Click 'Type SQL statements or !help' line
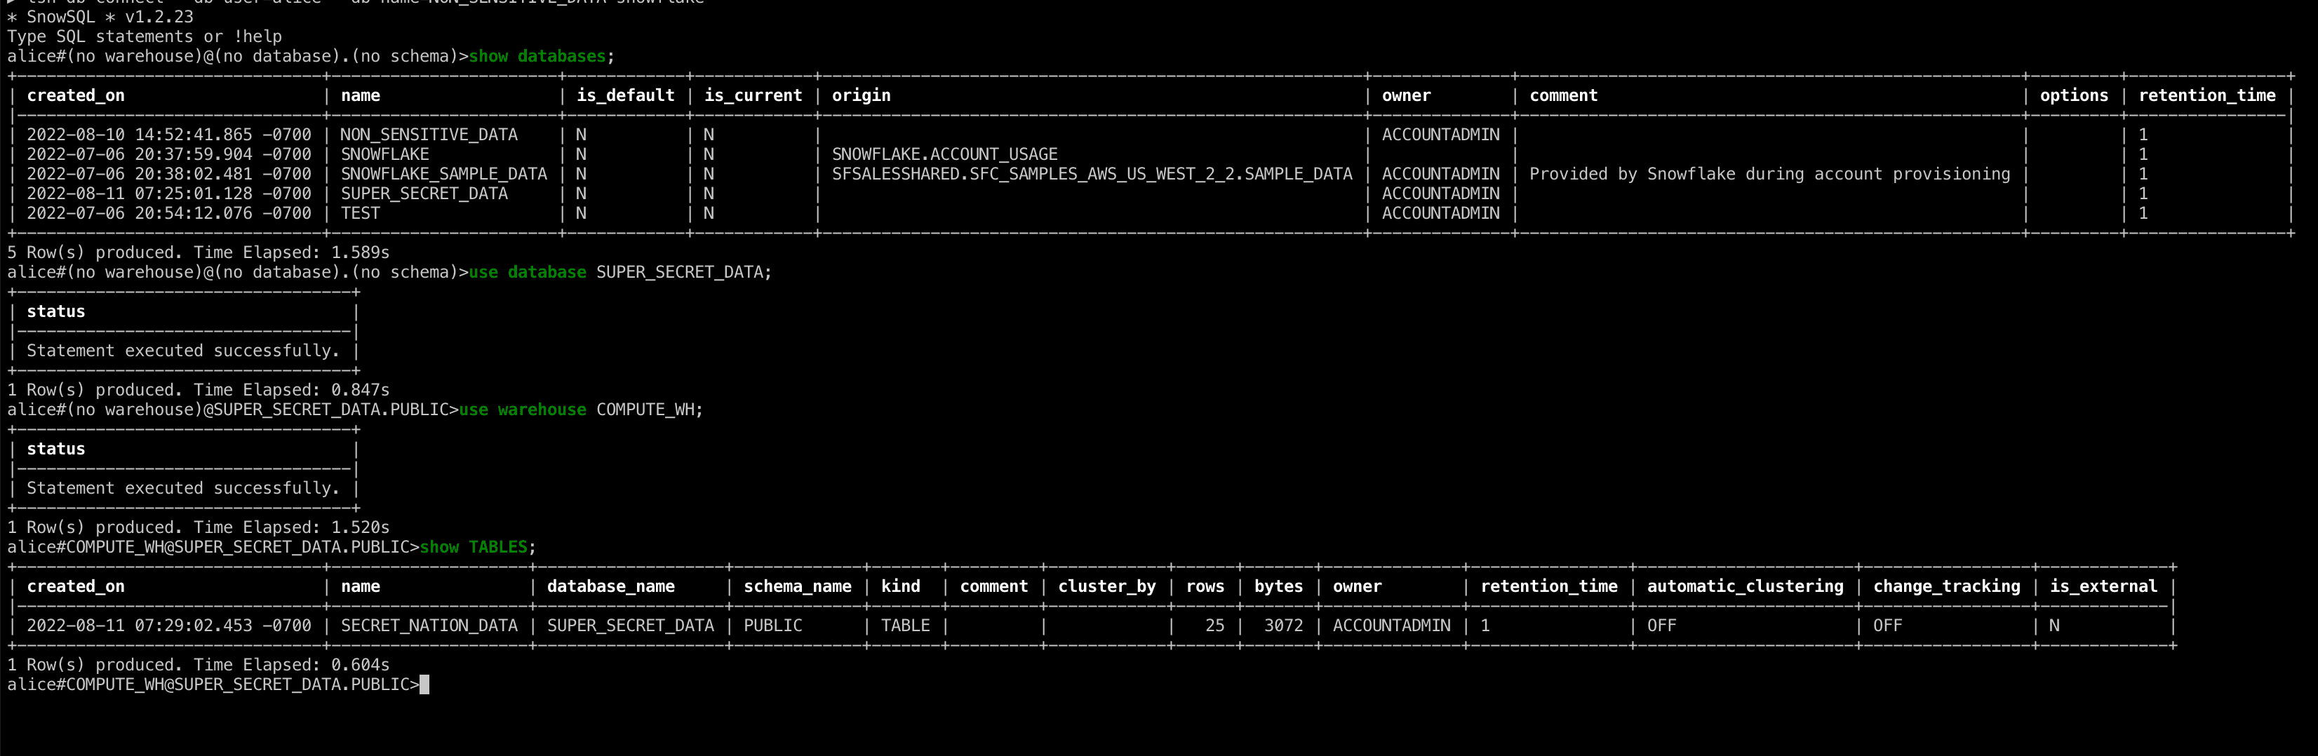 (x=144, y=37)
